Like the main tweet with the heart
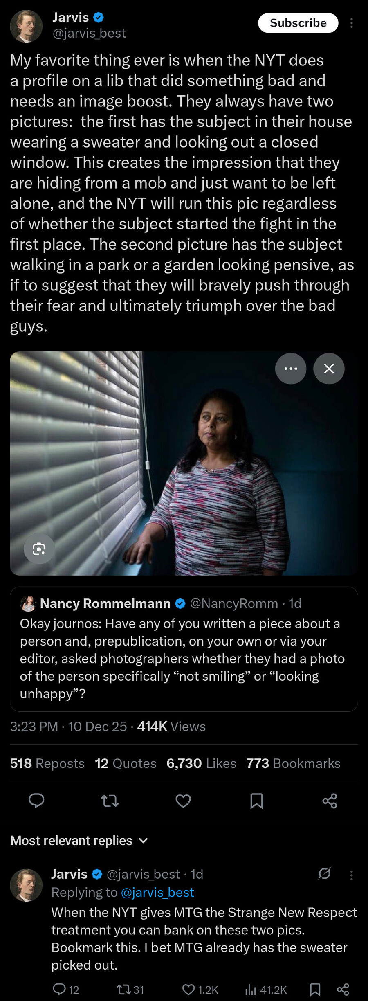Viewport: 368px width, 1001px height. pyautogui.click(x=183, y=801)
